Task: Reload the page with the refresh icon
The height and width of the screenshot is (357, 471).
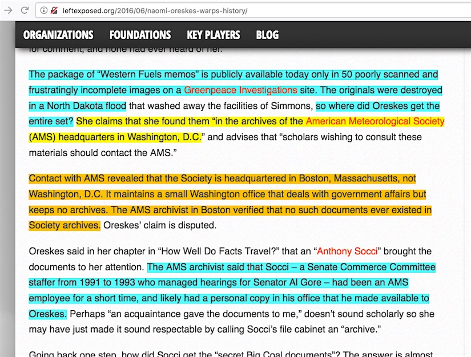Action: [25, 10]
